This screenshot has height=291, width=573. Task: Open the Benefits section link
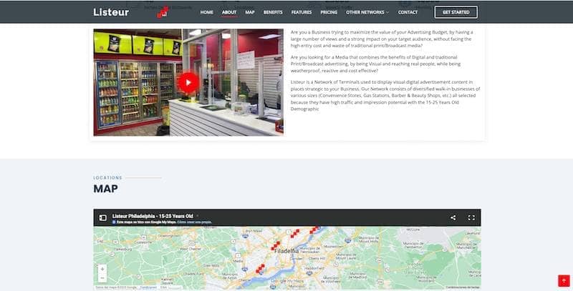[273, 12]
